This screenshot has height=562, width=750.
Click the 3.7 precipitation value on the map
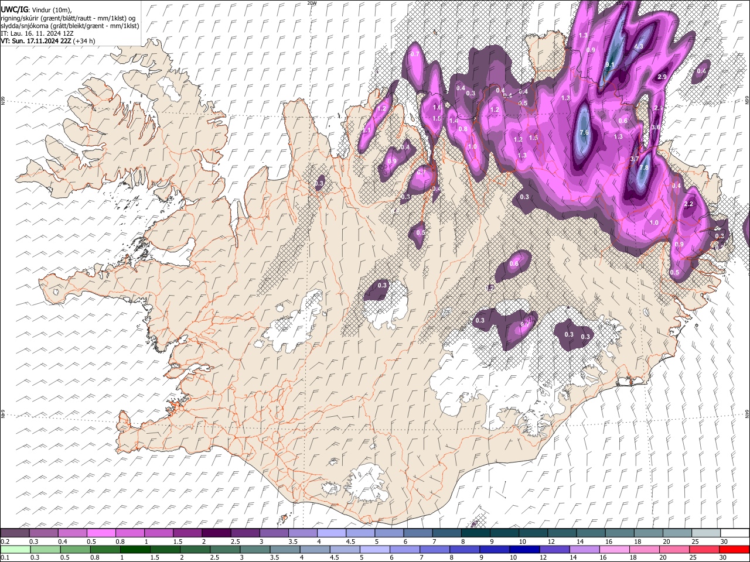tap(635, 159)
